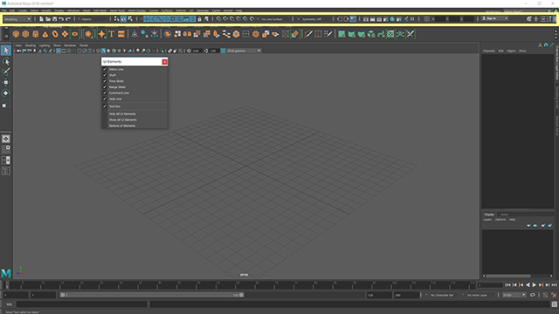Open viewport Renderer menu
Image resolution: width=559 pixels, height=314 pixels.
[70, 45]
